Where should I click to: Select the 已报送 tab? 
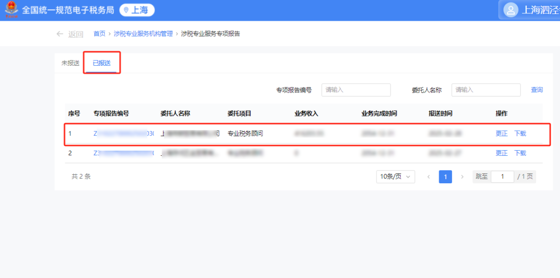click(102, 63)
